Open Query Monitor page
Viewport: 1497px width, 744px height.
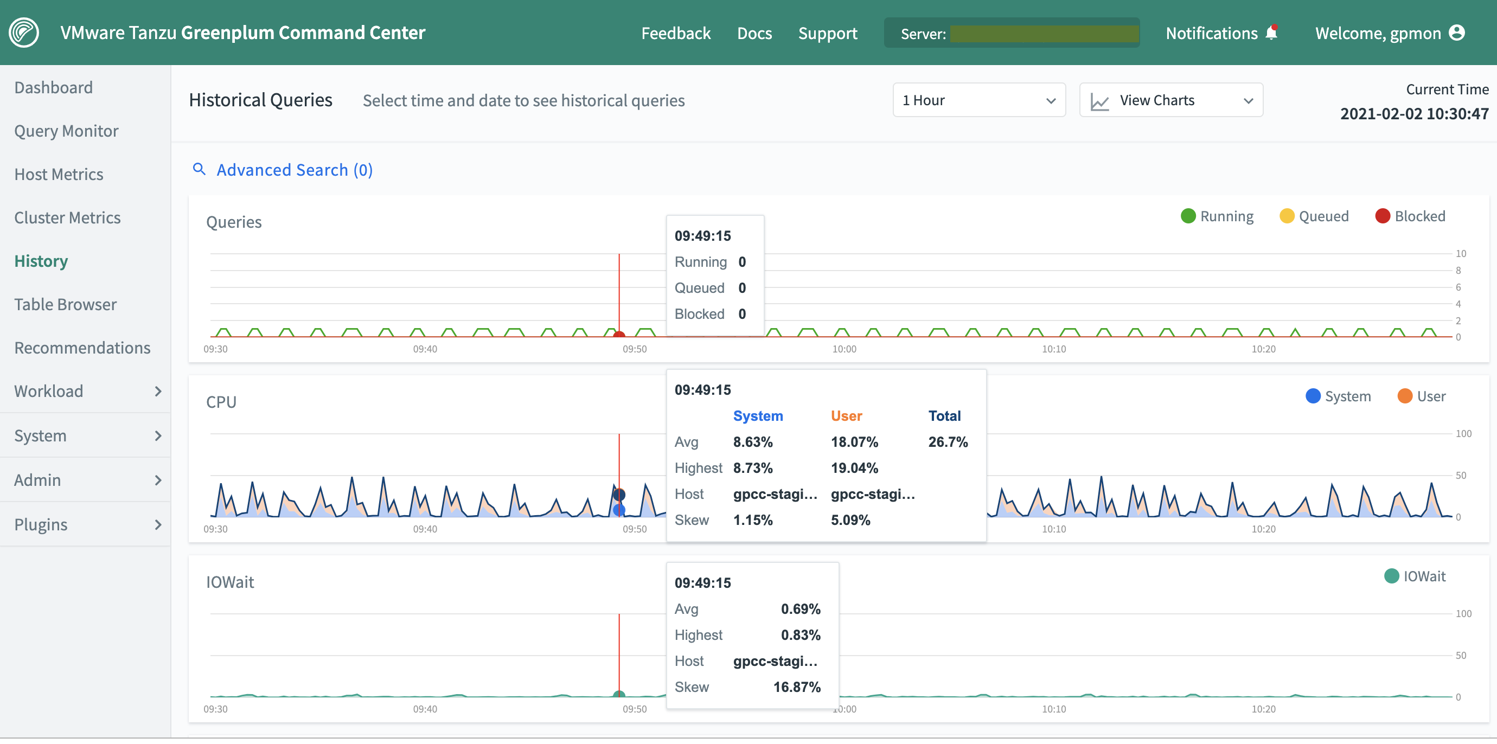[x=66, y=131]
